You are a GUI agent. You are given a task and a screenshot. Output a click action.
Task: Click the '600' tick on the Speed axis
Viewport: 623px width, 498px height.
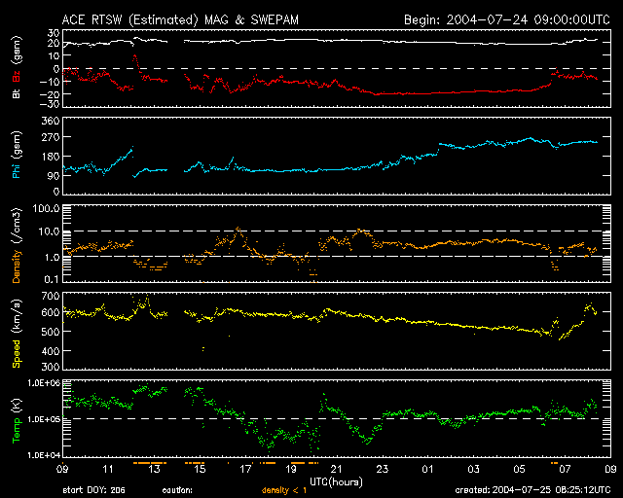pos(51,312)
